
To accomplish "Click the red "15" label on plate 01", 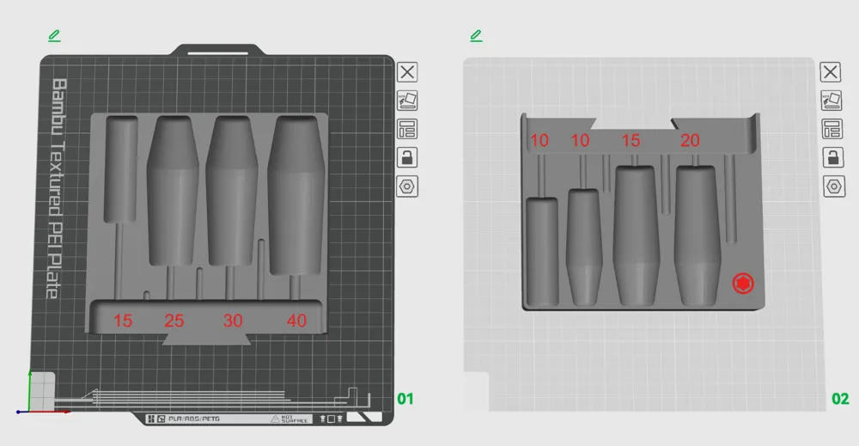I will point(123,321).
